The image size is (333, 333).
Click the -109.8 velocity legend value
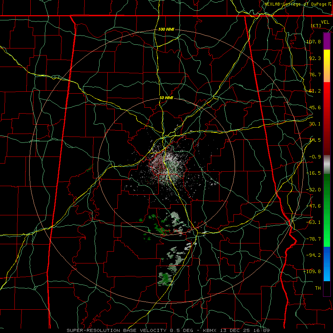coord(312,272)
